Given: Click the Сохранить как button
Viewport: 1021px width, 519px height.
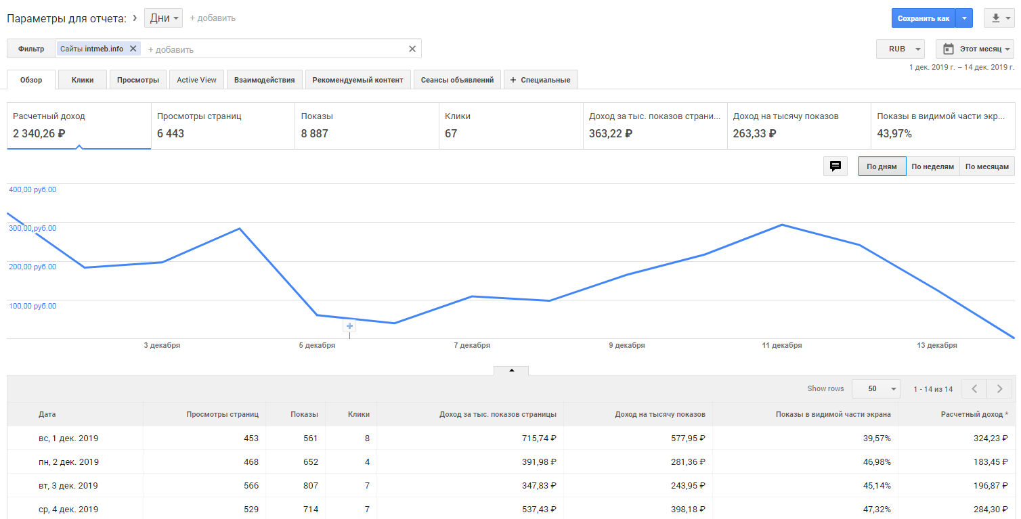Looking at the screenshot, I should 923,18.
